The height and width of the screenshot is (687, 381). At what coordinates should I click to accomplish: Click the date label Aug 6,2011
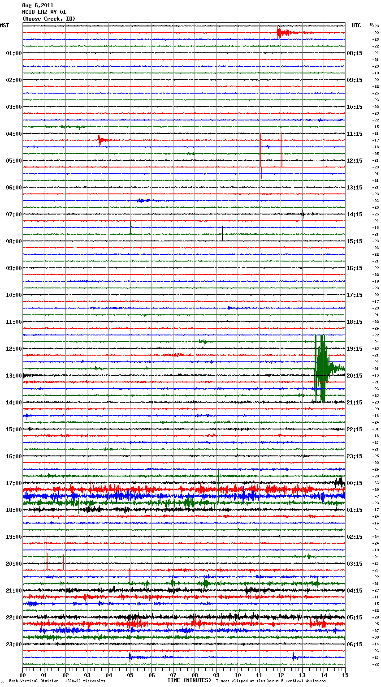tap(38, 5)
